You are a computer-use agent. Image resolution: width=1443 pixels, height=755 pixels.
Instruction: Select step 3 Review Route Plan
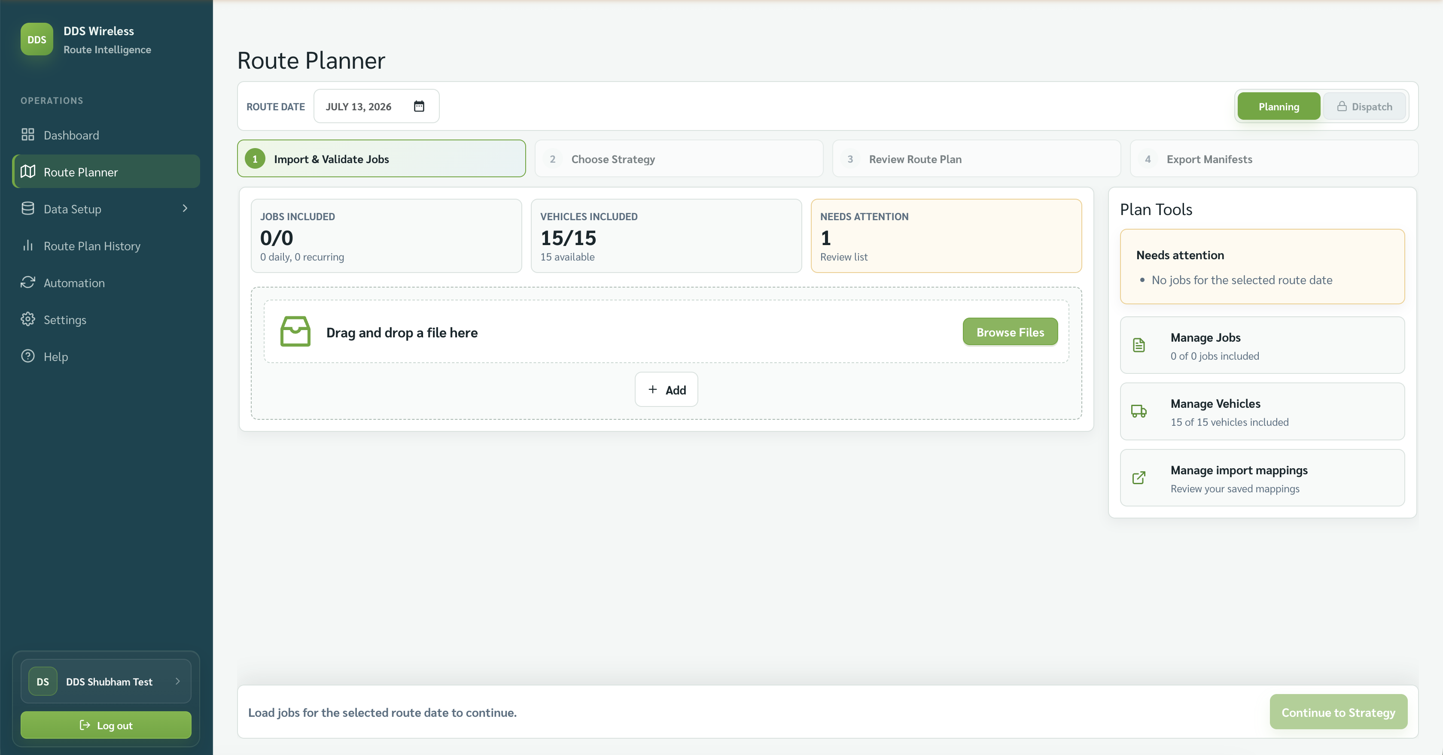[976, 159]
